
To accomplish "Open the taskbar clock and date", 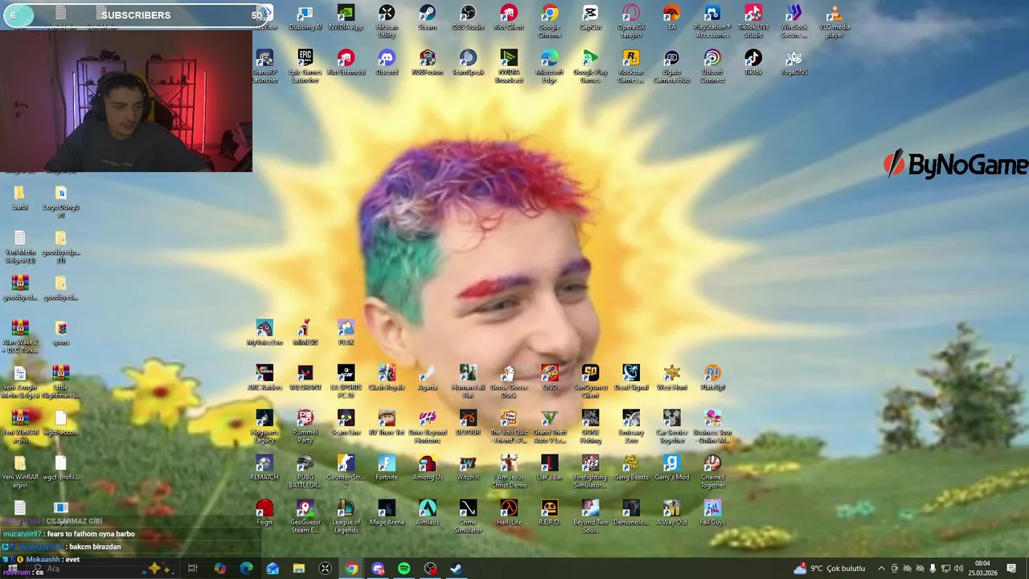I will click(x=982, y=569).
